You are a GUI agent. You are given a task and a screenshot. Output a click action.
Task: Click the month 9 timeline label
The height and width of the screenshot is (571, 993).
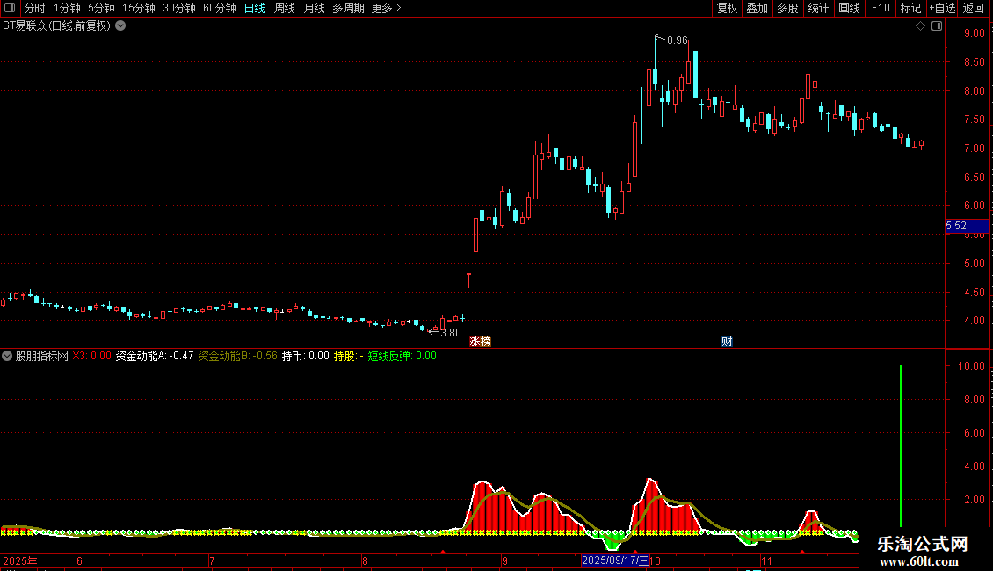click(x=504, y=560)
